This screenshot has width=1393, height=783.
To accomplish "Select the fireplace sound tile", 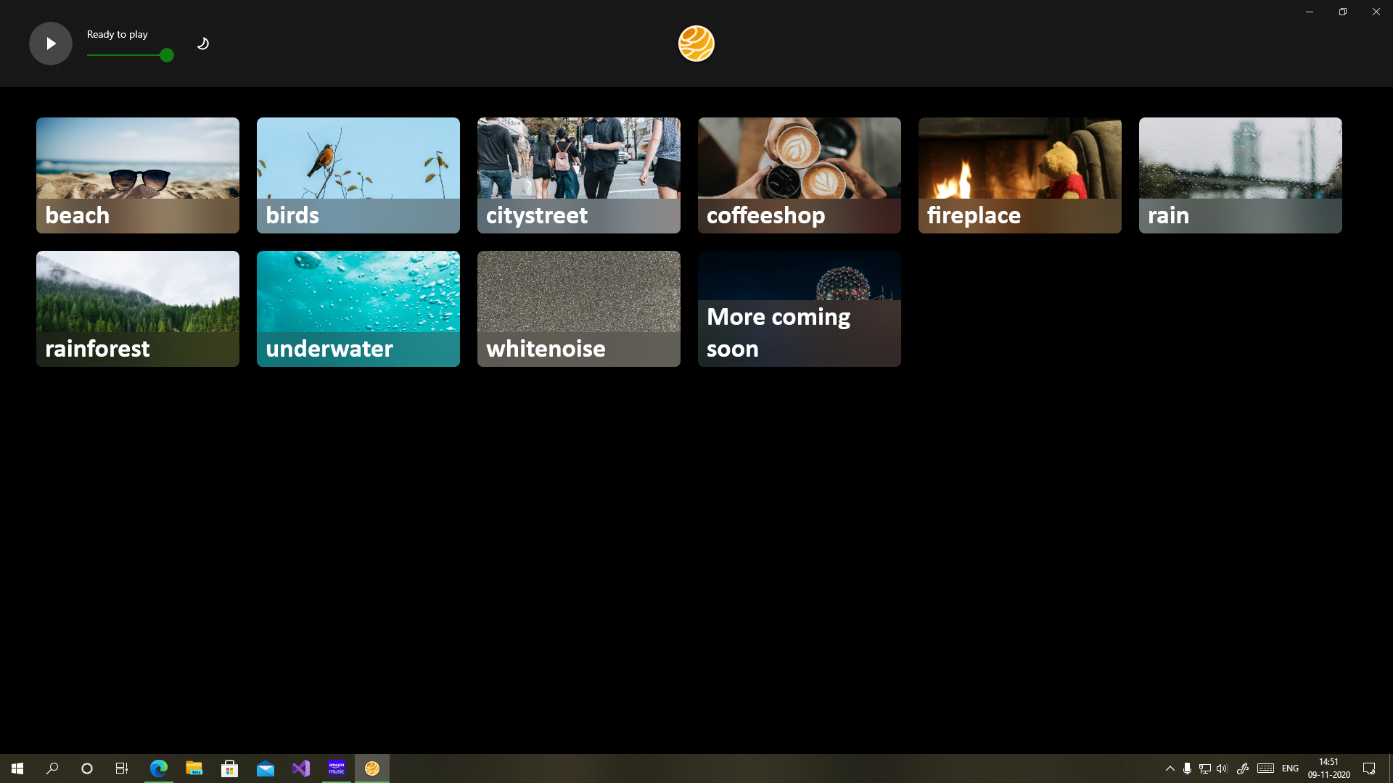I will coord(1020,175).
